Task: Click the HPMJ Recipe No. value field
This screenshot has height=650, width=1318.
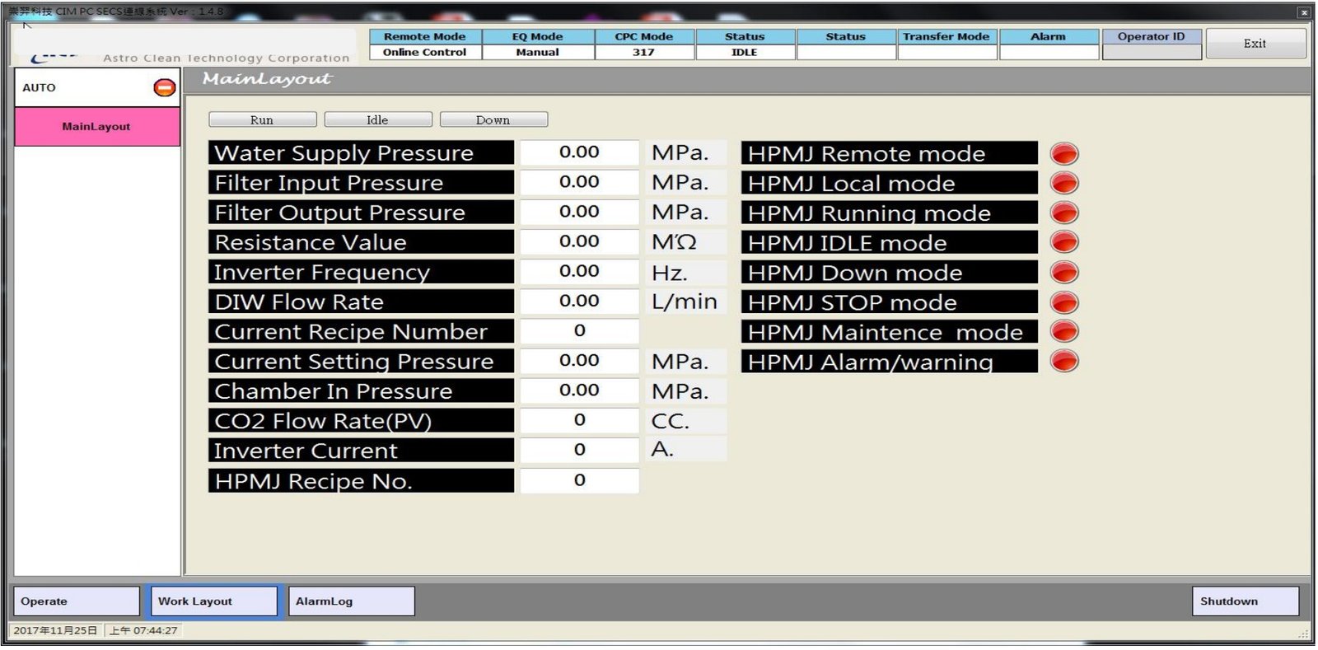Action: pyautogui.click(x=580, y=480)
